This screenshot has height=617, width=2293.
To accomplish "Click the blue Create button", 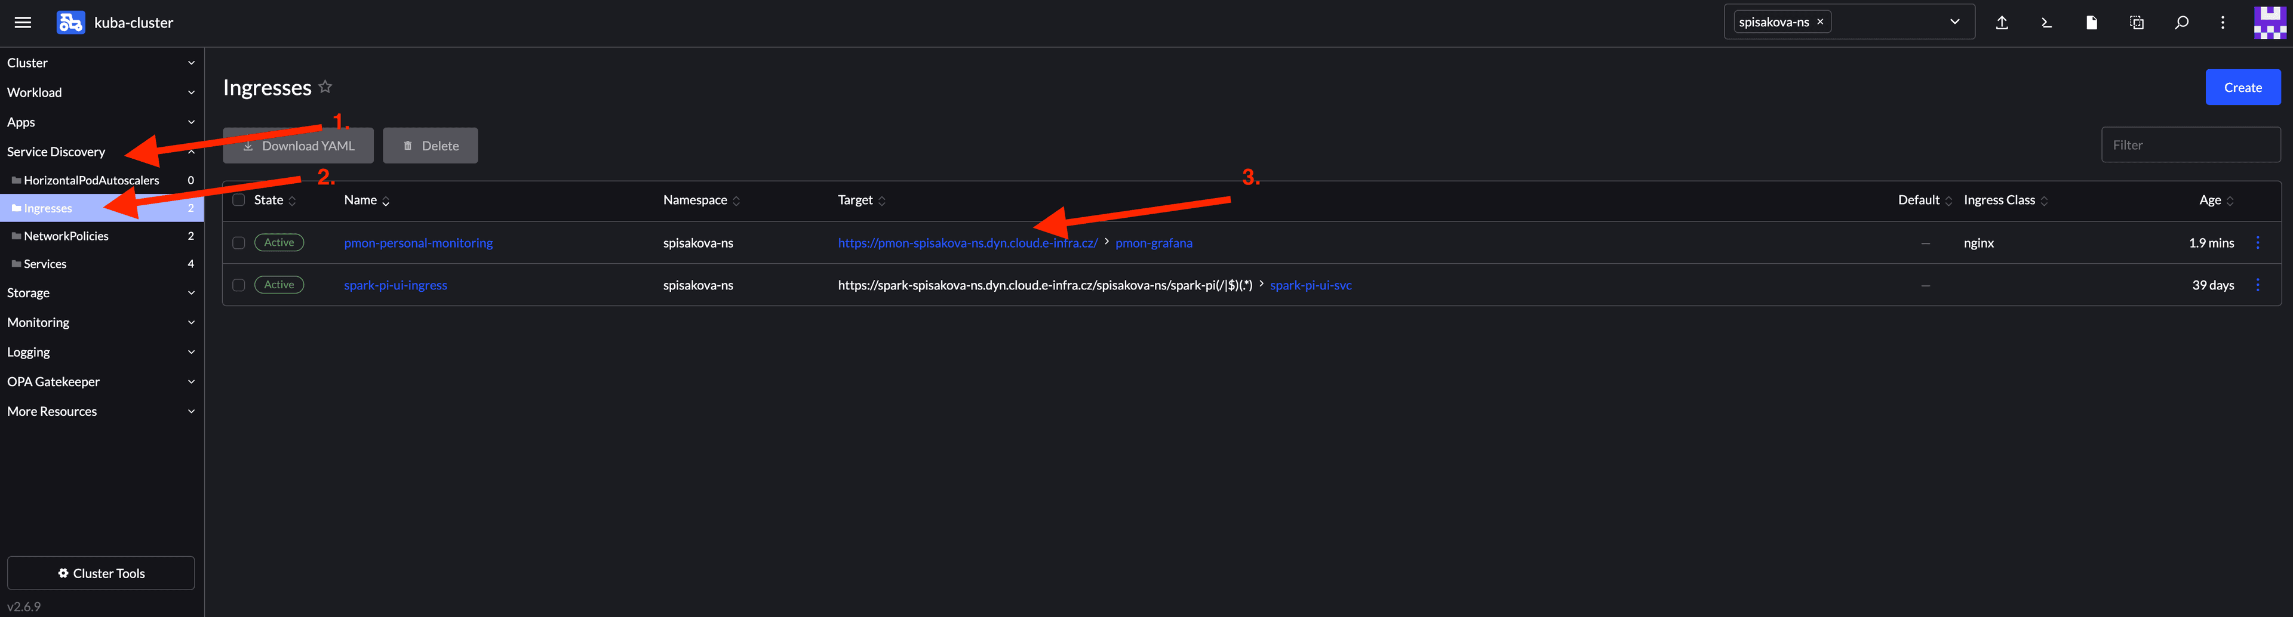I will [x=2242, y=87].
